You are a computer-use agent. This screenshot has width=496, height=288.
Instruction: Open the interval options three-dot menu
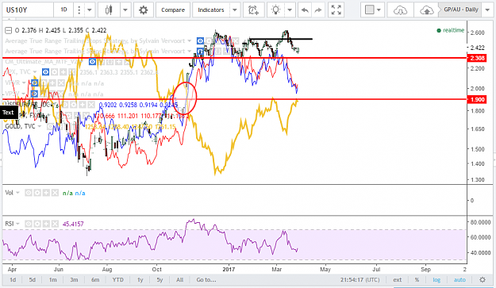[79, 10]
